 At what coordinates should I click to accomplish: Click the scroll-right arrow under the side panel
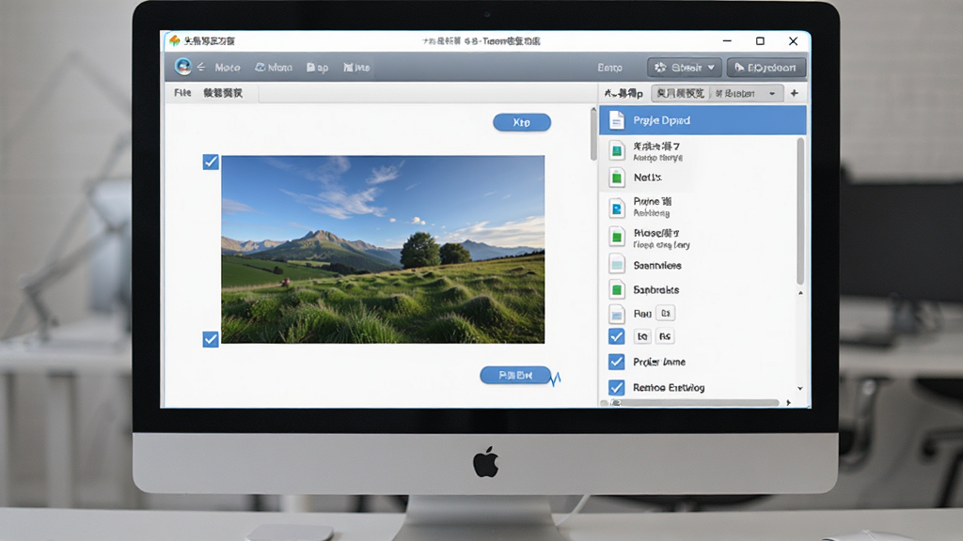point(789,403)
